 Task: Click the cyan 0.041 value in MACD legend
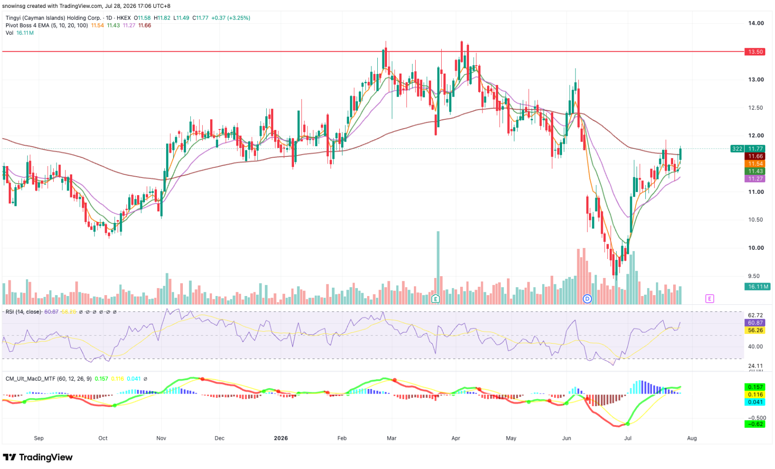(x=134, y=379)
